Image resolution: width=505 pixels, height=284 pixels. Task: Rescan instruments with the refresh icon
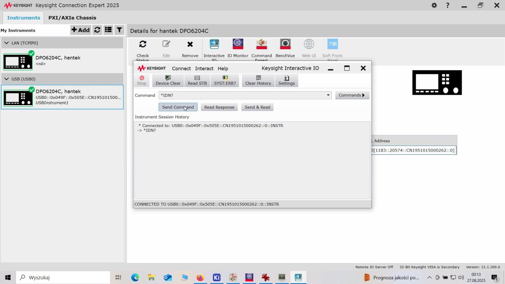tap(97, 30)
